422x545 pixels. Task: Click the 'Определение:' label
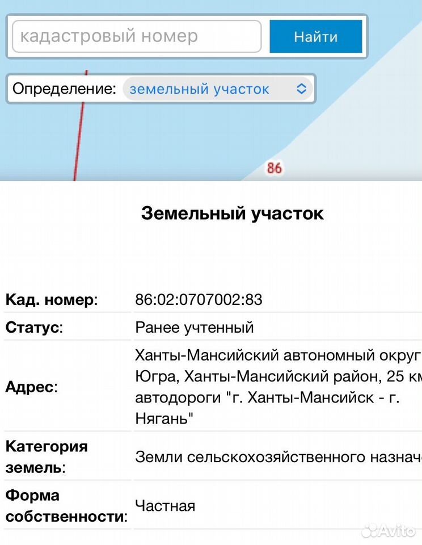(64, 89)
